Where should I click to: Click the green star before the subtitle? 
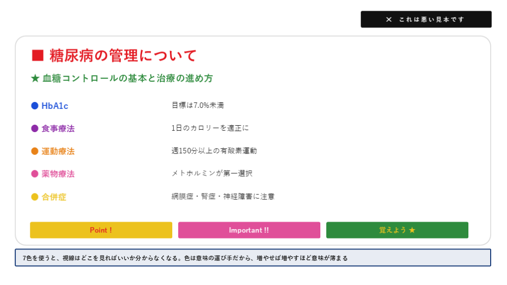pyautogui.click(x=35, y=79)
